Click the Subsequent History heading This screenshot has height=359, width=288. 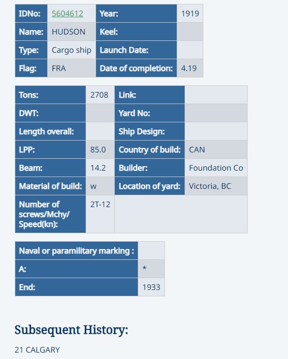(71, 330)
